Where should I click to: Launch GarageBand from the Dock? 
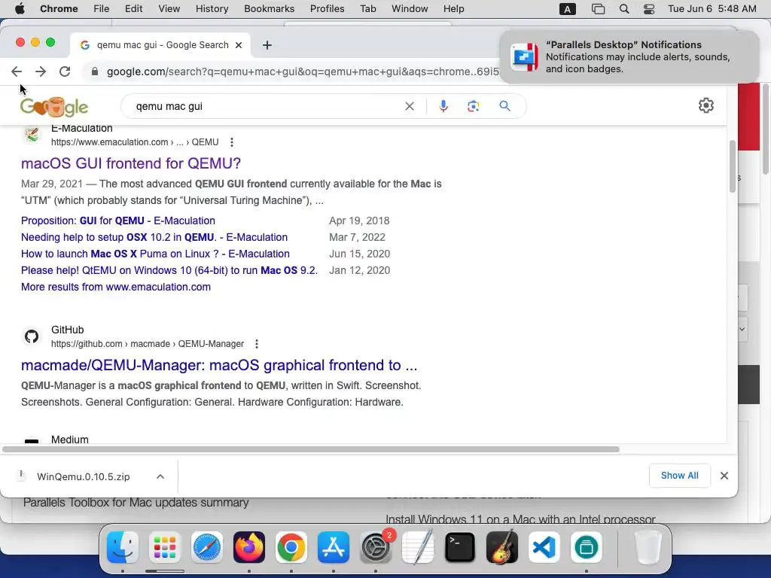[x=502, y=547]
